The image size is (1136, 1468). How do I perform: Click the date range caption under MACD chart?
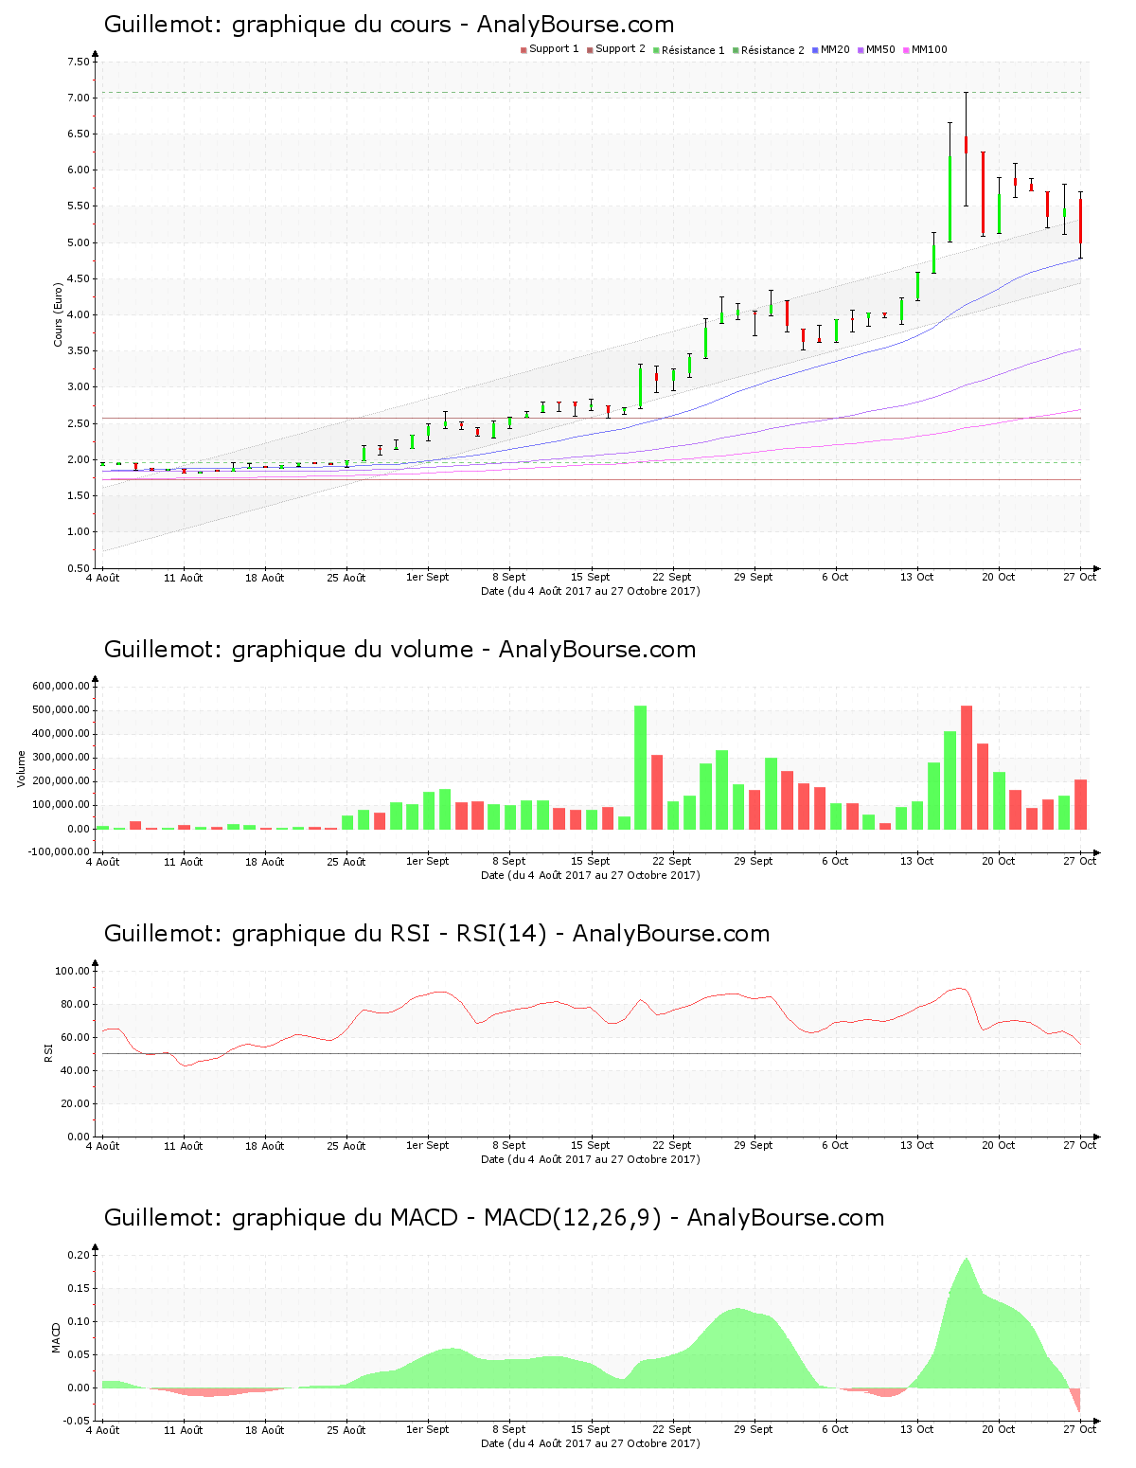click(x=591, y=1443)
